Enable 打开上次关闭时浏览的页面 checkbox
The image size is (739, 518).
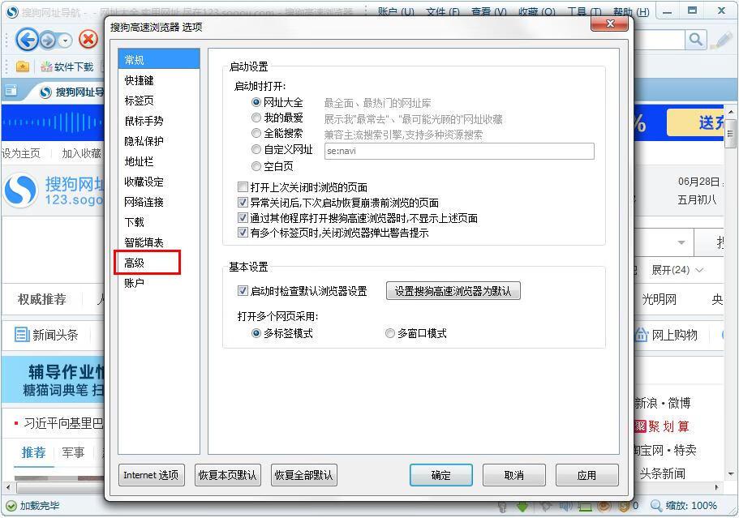(x=243, y=187)
